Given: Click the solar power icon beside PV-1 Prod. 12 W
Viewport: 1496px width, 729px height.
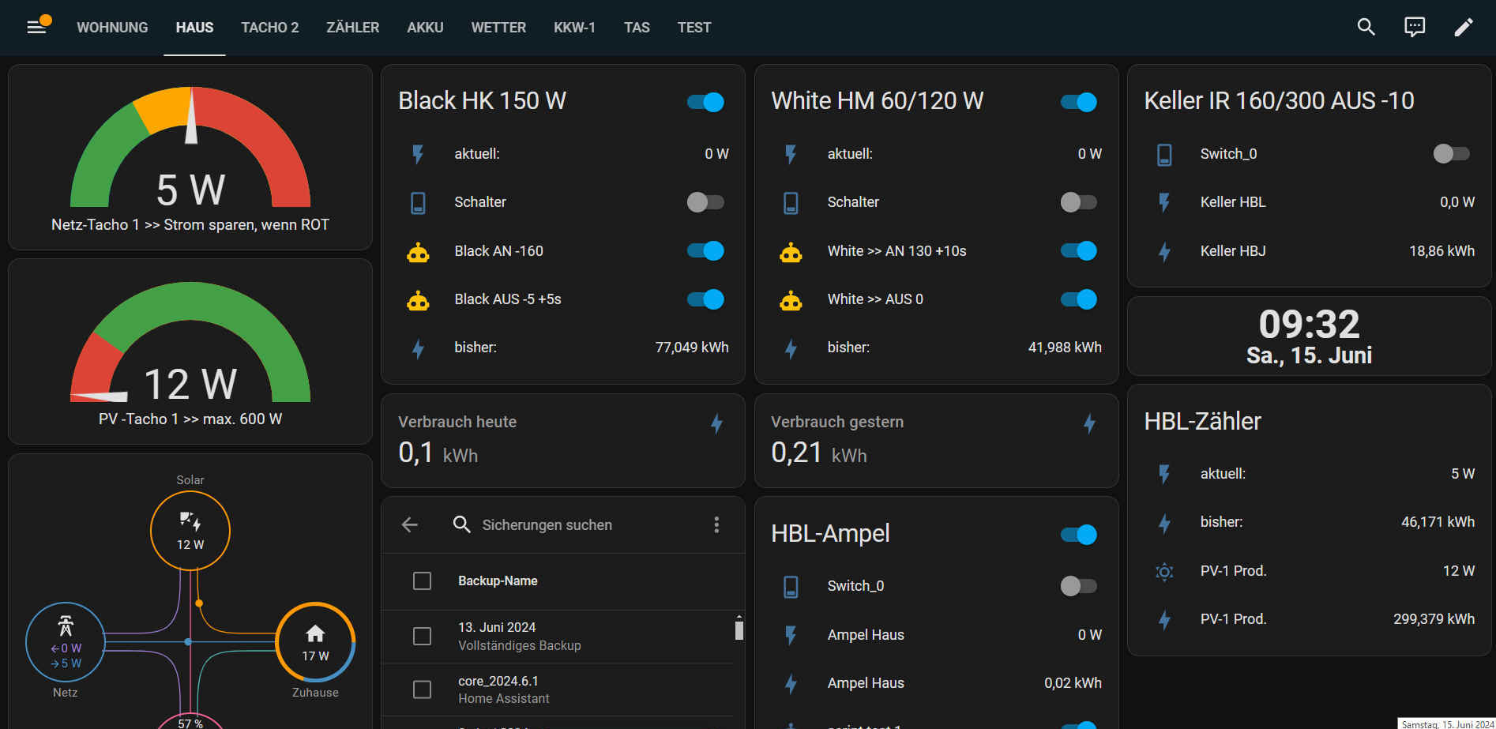Looking at the screenshot, I should [1164, 572].
